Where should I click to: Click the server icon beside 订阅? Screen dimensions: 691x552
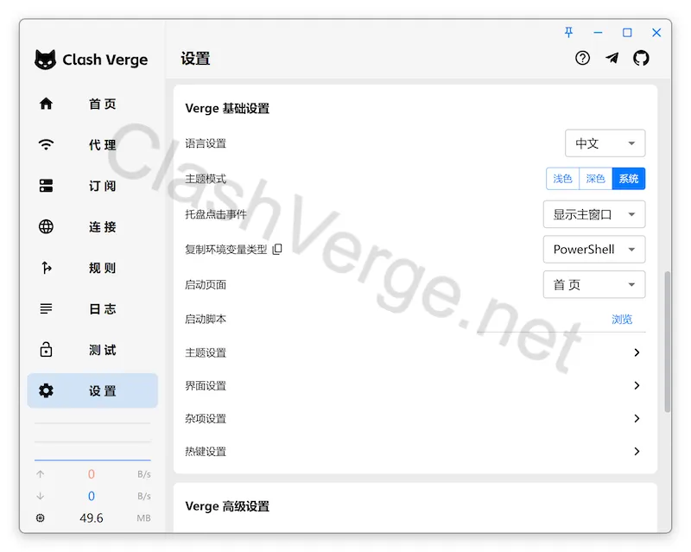click(46, 186)
